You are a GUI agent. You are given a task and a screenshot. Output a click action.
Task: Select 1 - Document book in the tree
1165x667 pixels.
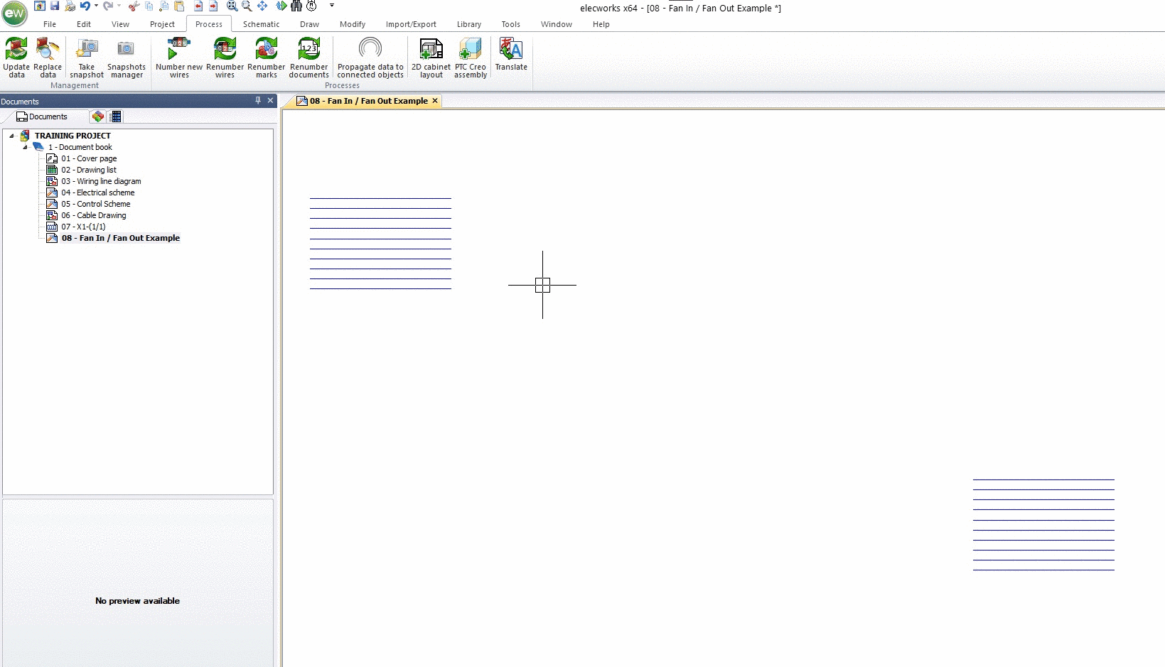(x=80, y=147)
